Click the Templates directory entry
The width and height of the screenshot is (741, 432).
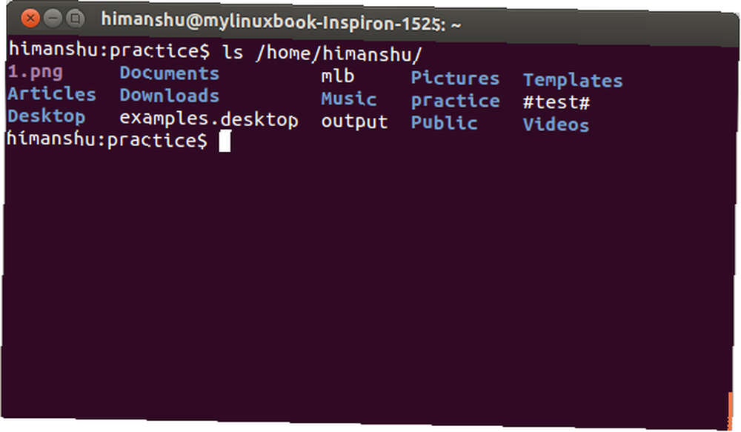573,80
